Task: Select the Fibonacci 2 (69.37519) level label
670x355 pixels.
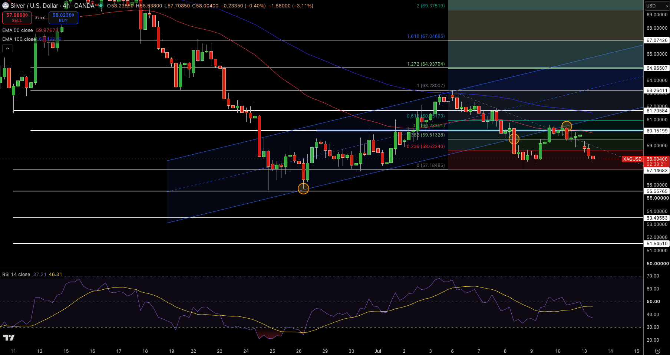Action: (430, 6)
